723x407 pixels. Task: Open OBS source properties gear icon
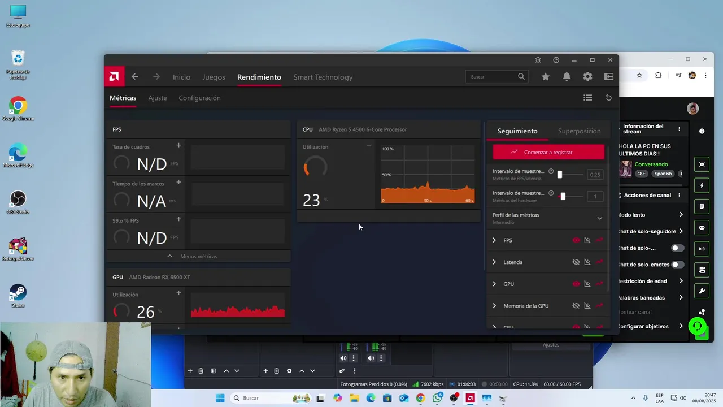(289, 371)
